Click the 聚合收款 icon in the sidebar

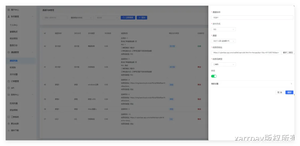tap(9, 124)
